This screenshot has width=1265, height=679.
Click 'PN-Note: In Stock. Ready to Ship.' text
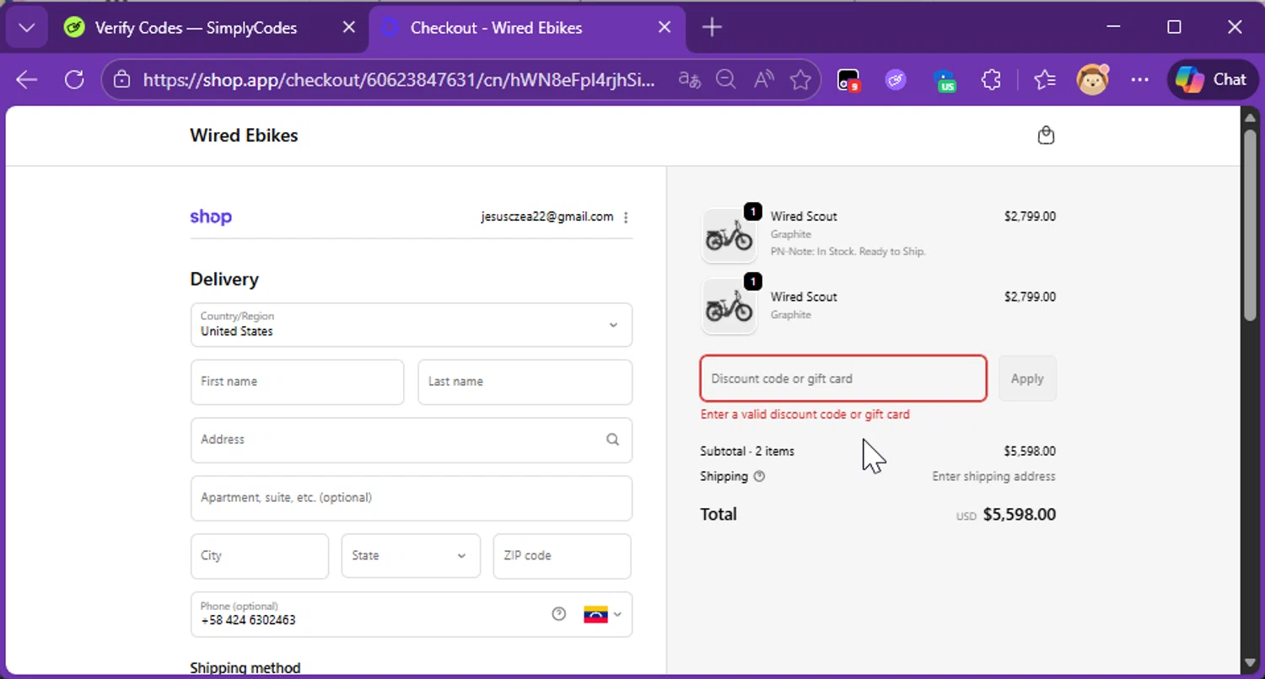848,251
